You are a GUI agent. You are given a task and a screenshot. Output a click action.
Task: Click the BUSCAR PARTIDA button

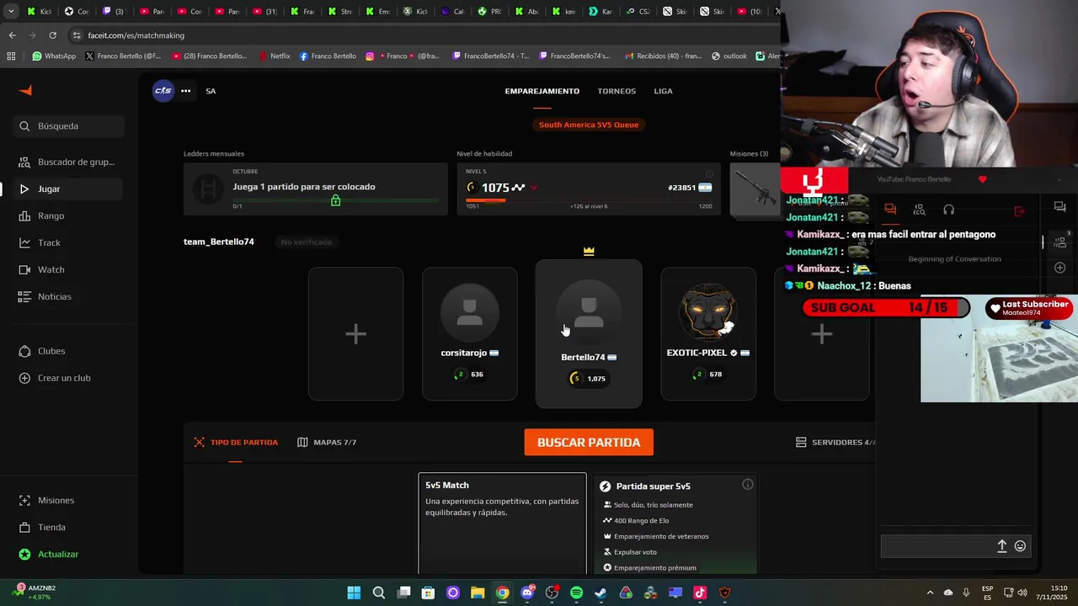(x=589, y=442)
